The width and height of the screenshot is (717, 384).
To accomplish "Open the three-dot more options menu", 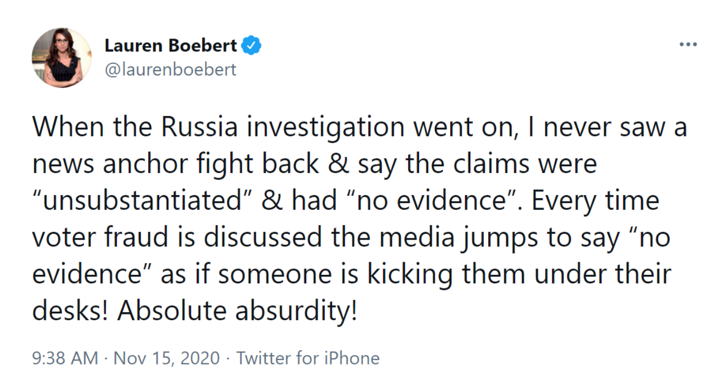I will coord(687,45).
